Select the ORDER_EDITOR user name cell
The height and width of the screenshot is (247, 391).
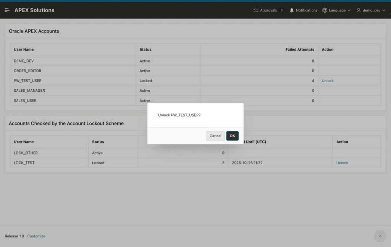(73, 71)
